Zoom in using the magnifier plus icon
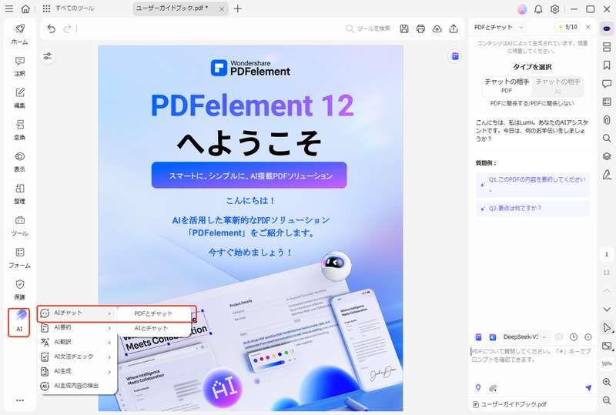Image resolution: width=616 pixels, height=415 pixels. tap(607, 382)
